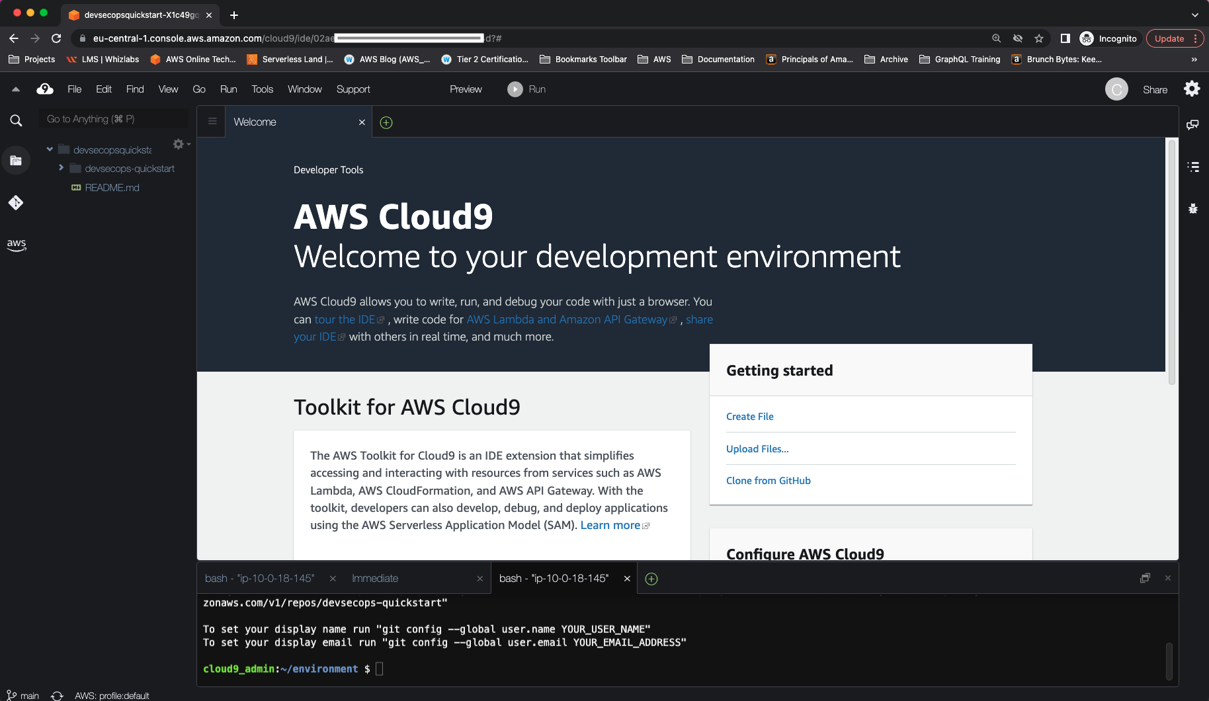Open the Cloud9 logo menu

click(x=45, y=89)
